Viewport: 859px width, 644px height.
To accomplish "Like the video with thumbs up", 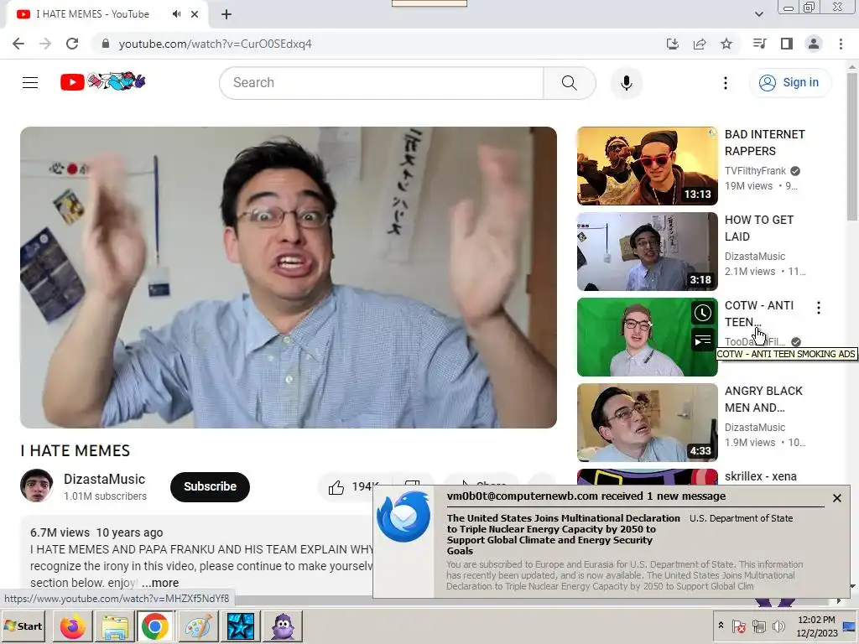I will 336,487.
